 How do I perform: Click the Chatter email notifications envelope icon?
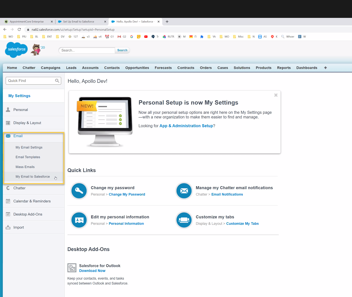[x=184, y=191]
